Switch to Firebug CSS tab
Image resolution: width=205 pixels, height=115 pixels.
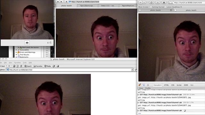tap(173, 85)
